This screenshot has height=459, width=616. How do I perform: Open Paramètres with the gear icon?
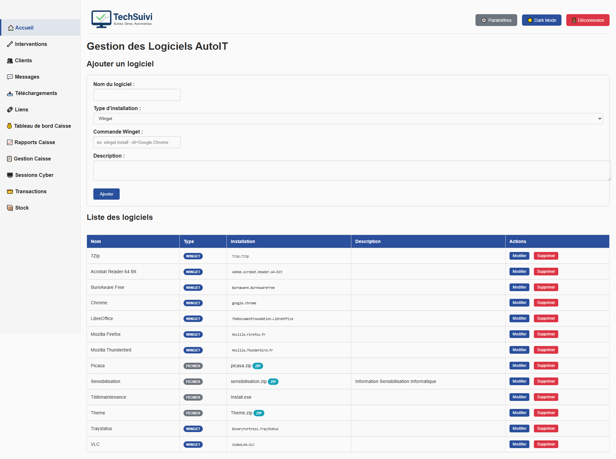(496, 20)
